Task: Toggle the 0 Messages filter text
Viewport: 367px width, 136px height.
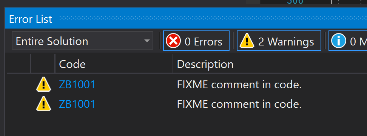Action: click(358, 42)
